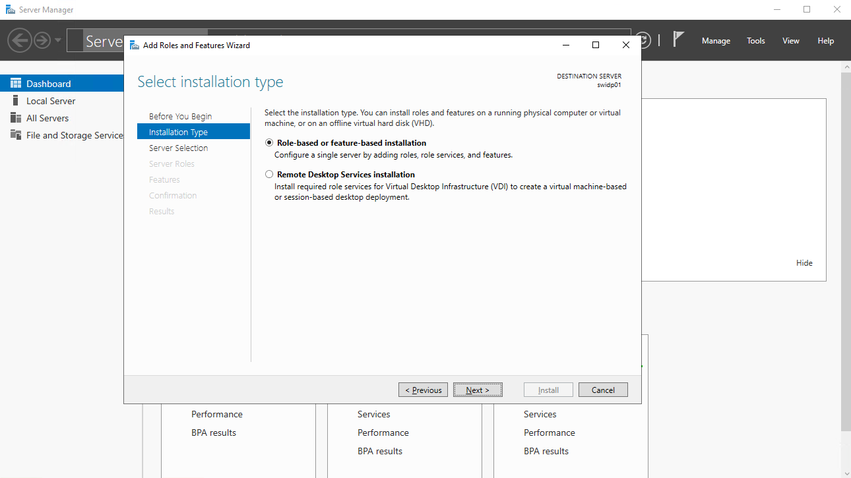Click the File and Storage Services icon
The height and width of the screenshot is (478, 851).
pos(16,135)
